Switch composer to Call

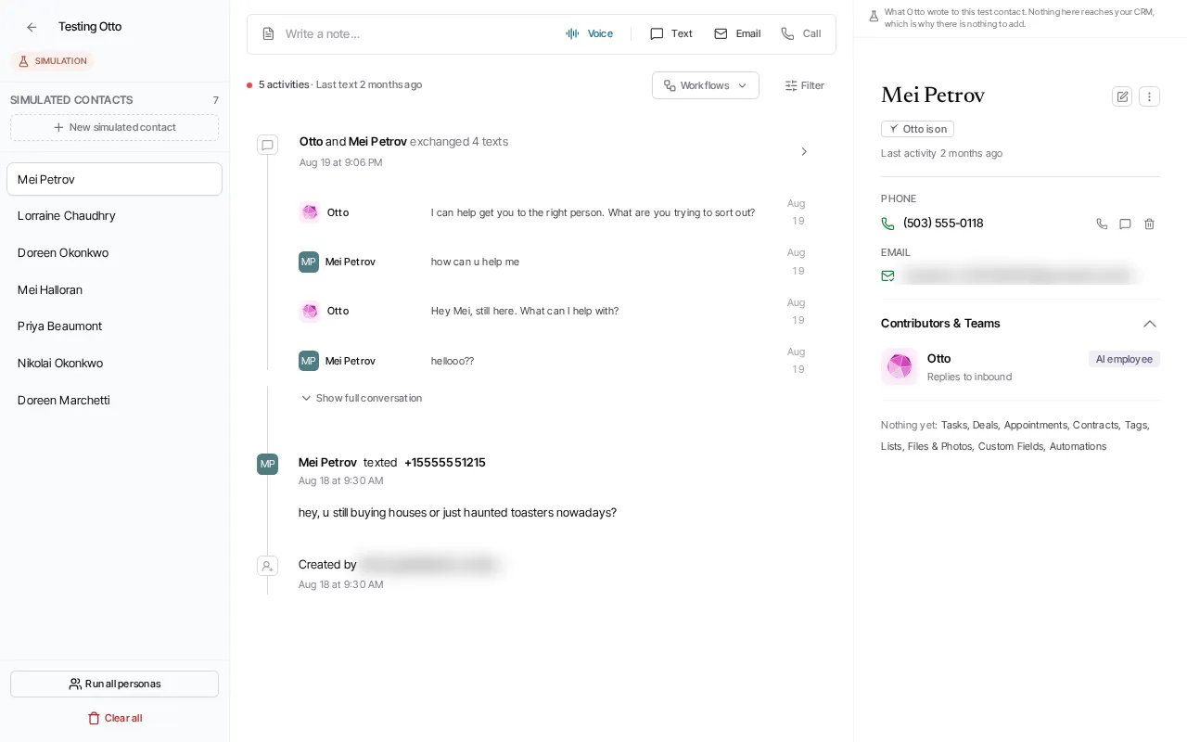[x=801, y=34]
